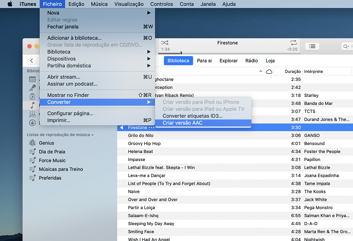Open the Converter submenu item

[x=97, y=102]
